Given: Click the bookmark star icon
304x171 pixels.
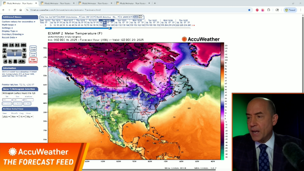Looking at the screenshot, I should [249, 10].
